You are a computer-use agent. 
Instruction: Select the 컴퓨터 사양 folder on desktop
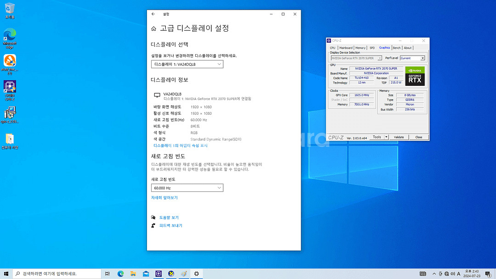[10, 141]
